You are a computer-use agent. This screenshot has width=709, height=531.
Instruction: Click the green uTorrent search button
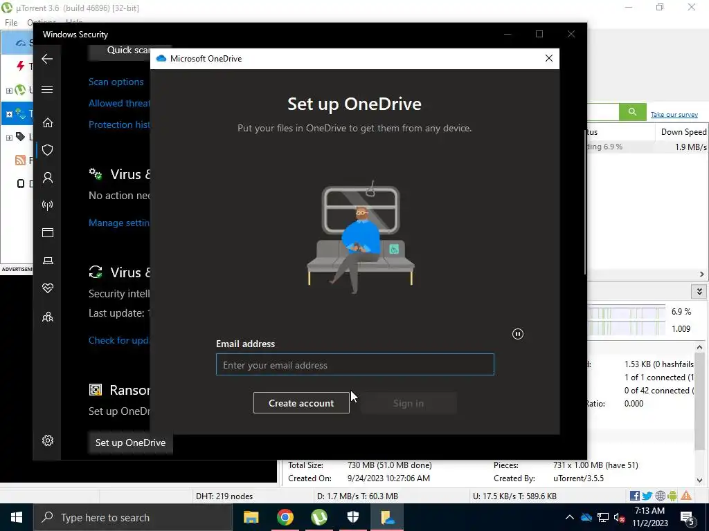(x=632, y=111)
